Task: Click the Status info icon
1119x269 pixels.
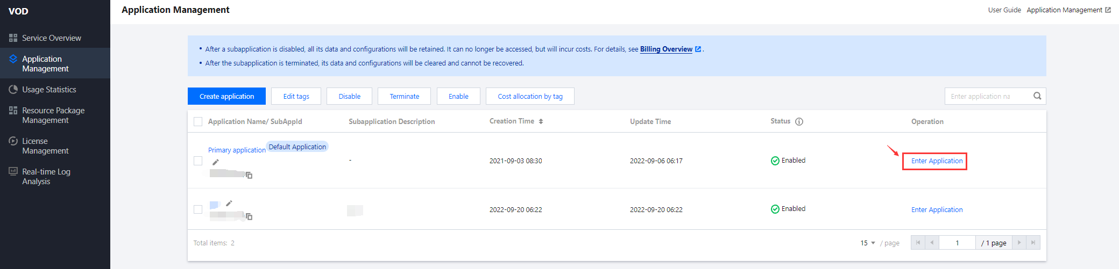Action: click(799, 121)
